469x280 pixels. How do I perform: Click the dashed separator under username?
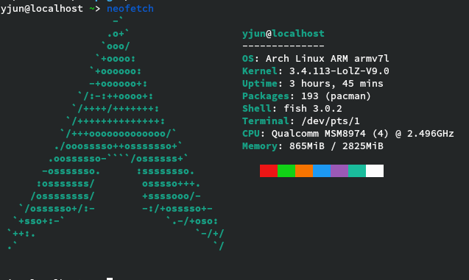(283, 46)
